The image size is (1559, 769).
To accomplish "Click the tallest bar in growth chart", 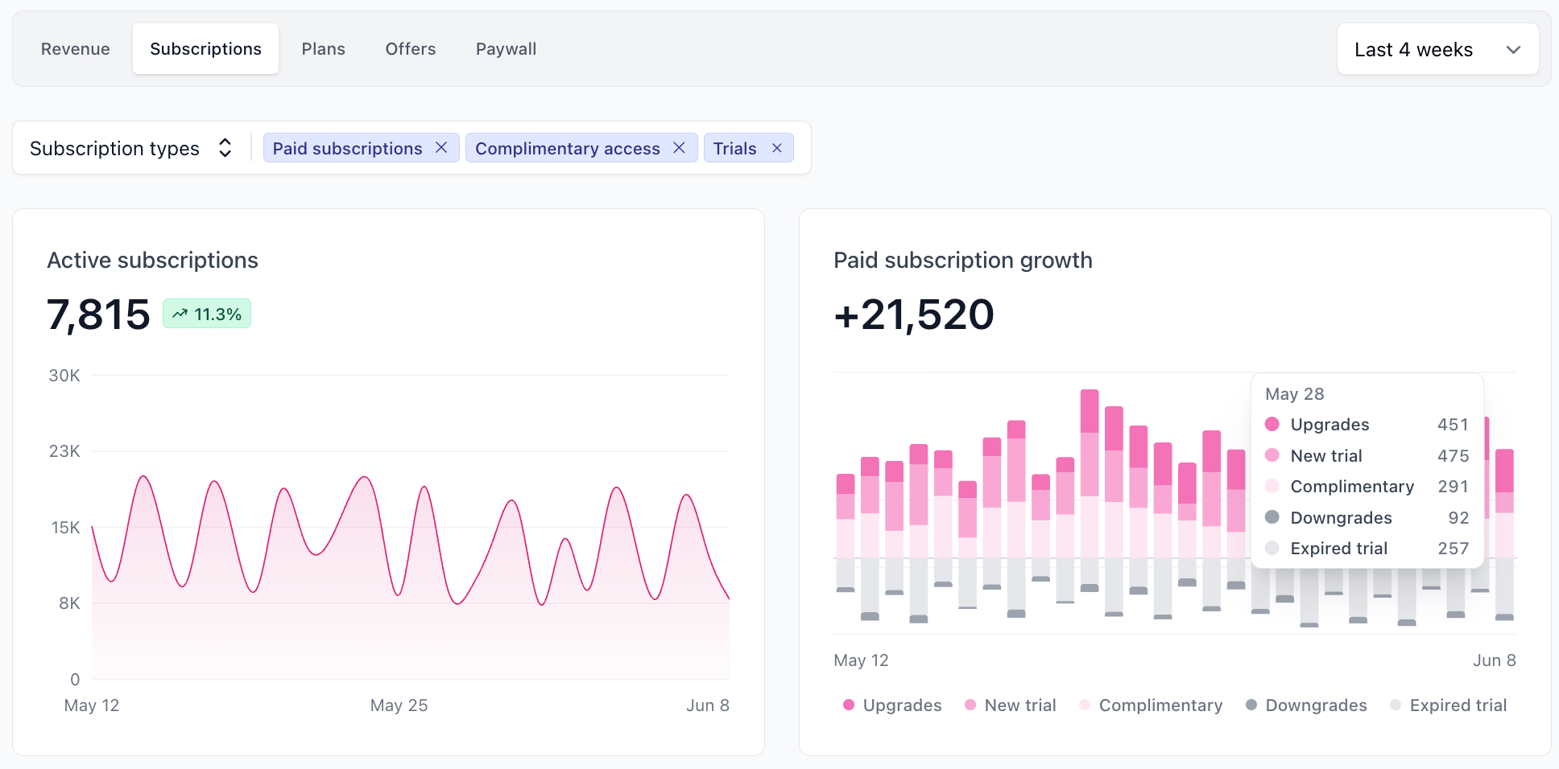I will 1090,491.
